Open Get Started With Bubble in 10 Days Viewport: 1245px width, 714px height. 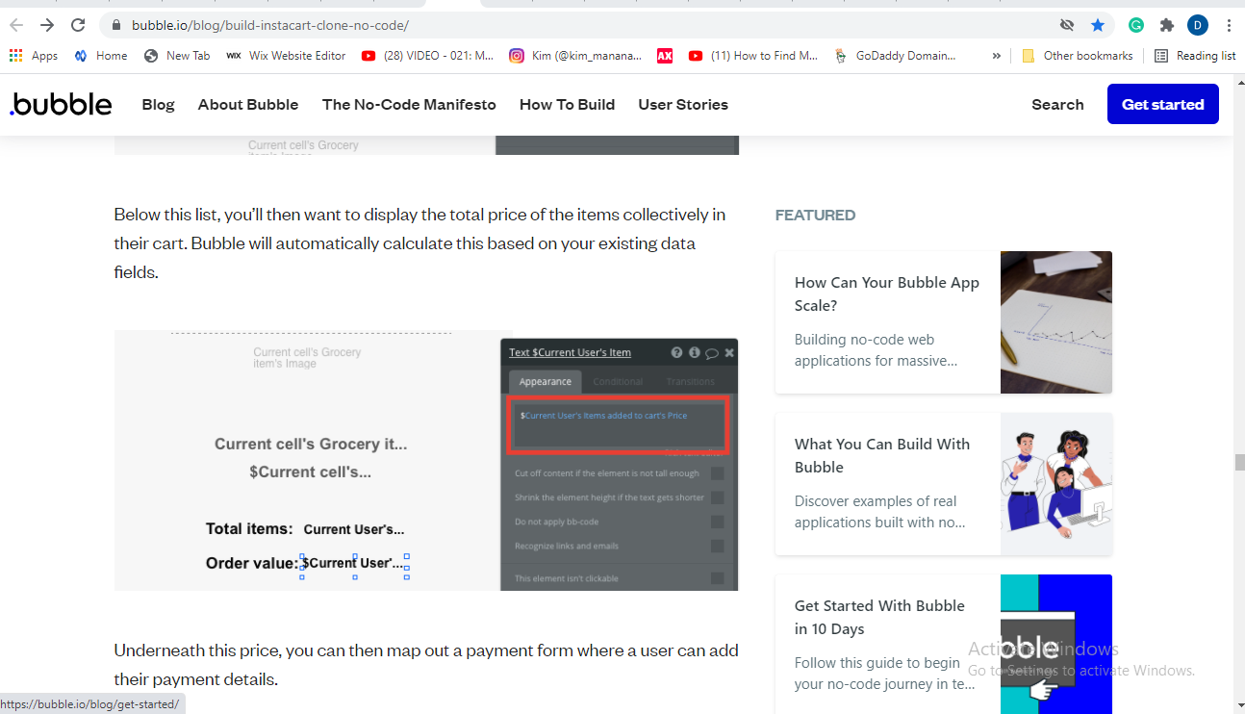click(x=879, y=618)
